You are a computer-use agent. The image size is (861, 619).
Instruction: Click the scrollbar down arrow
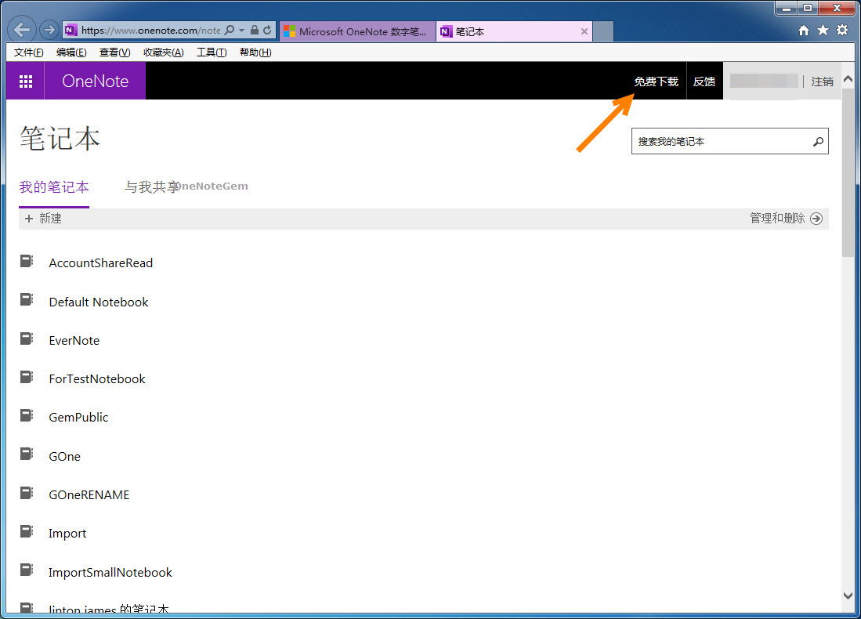tap(848, 596)
